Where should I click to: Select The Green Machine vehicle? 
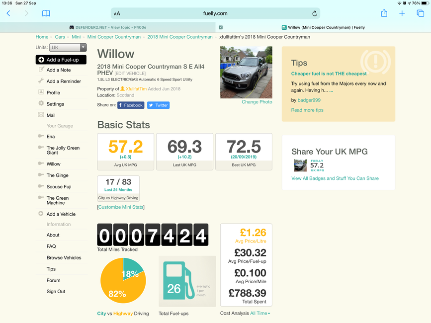click(x=58, y=200)
